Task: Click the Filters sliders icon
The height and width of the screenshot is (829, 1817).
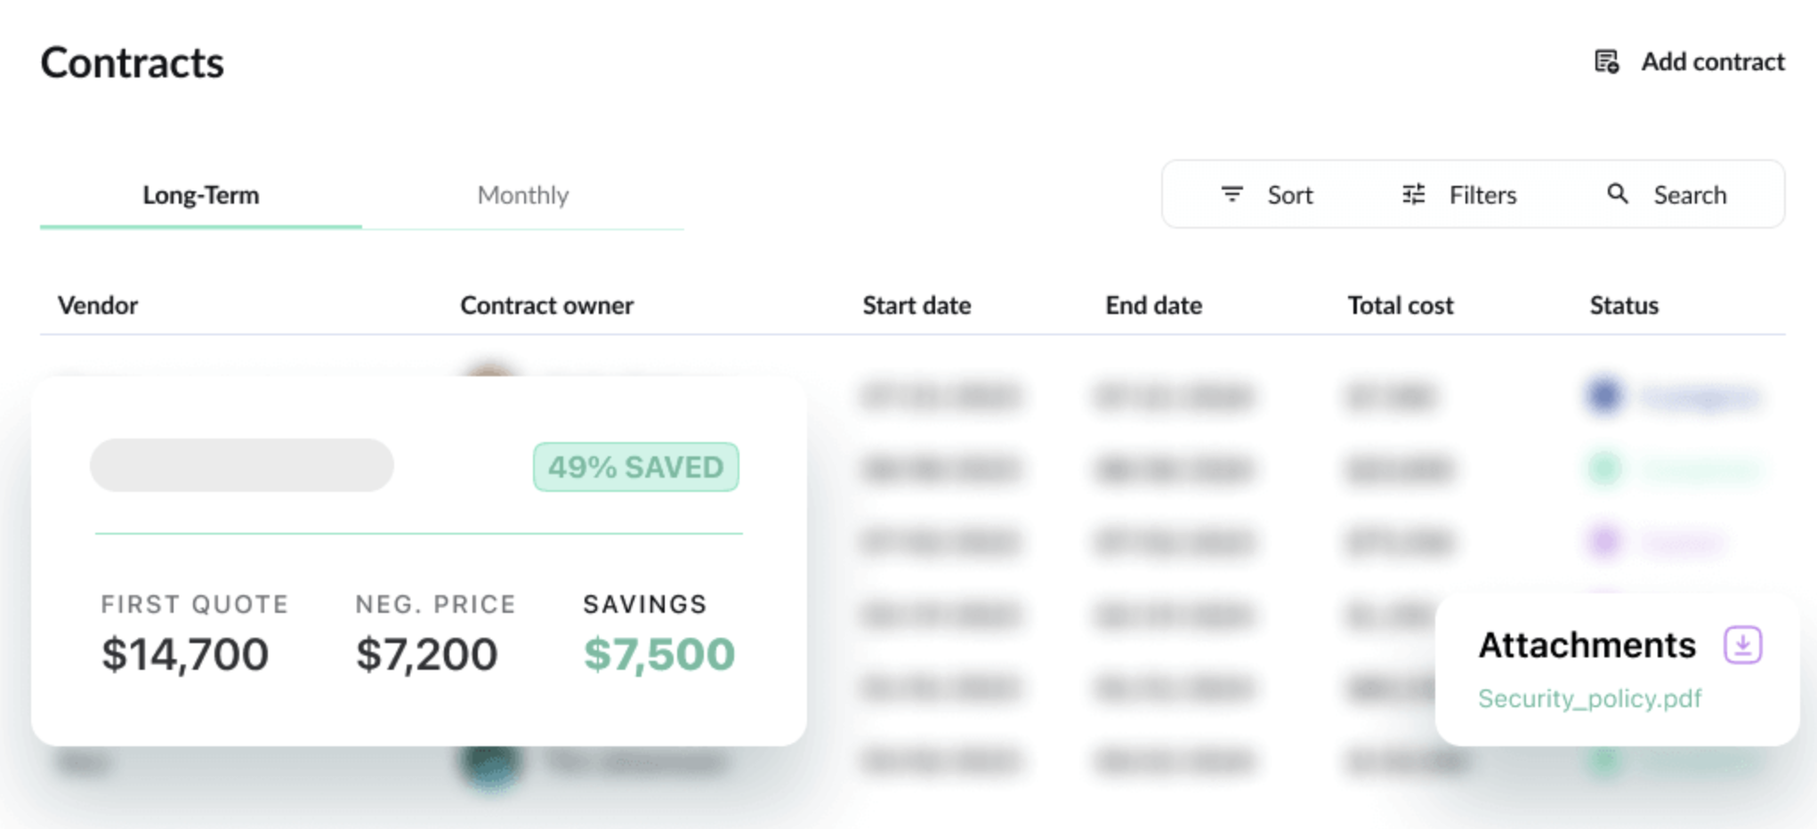Action: click(x=1413, y=194)
